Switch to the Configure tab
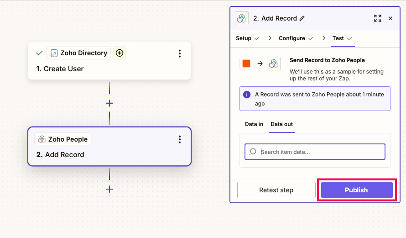 click(292, 38)
